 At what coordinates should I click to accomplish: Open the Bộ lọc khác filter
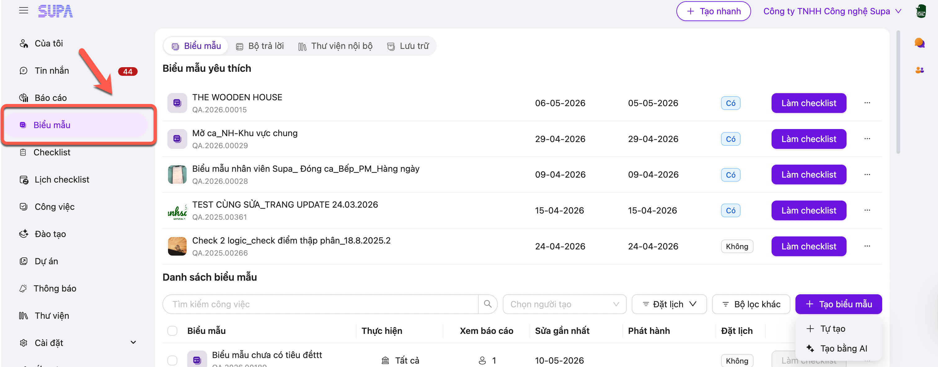click(751, 304)
